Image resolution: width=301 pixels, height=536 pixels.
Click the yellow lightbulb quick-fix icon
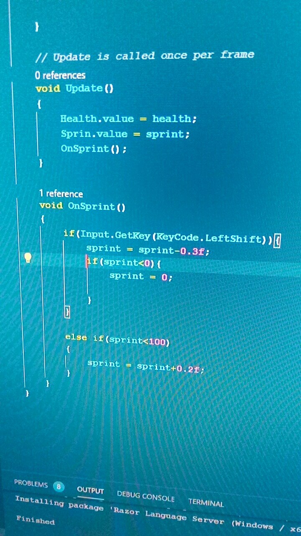click(28, 258)
